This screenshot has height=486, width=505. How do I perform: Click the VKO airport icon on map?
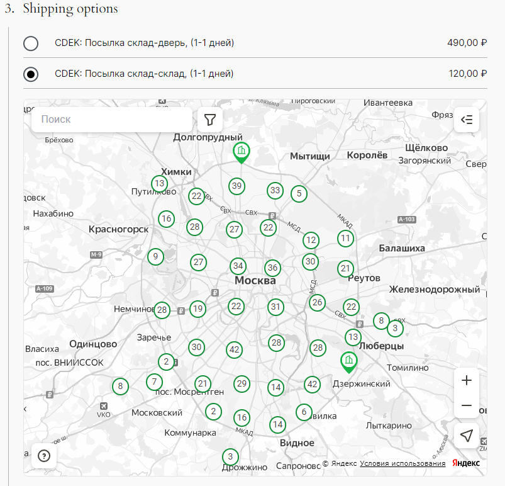click(103, 406)
